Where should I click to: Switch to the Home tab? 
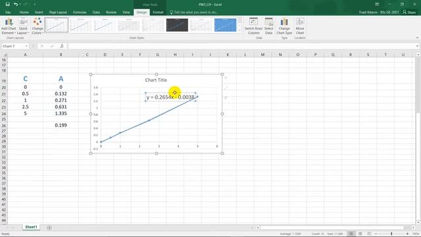(x=24, y=13)
